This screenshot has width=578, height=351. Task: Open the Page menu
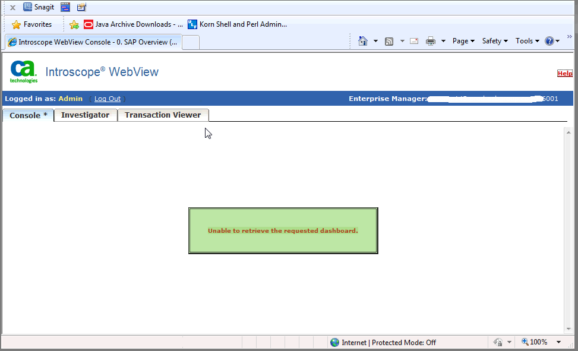[463, 41]
